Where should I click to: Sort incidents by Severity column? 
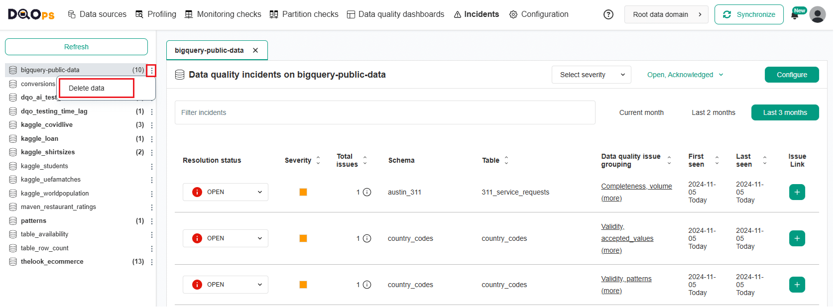click(x=318, y=160)
